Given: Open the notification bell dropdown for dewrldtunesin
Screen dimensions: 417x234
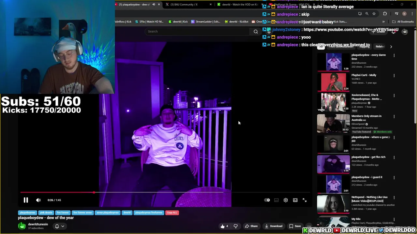Looking at the screenshot, I should tap(59, 226).
